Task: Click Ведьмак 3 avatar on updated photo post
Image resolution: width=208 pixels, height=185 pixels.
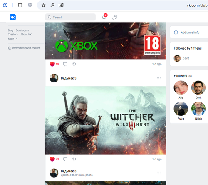Action: click(54, 173)
